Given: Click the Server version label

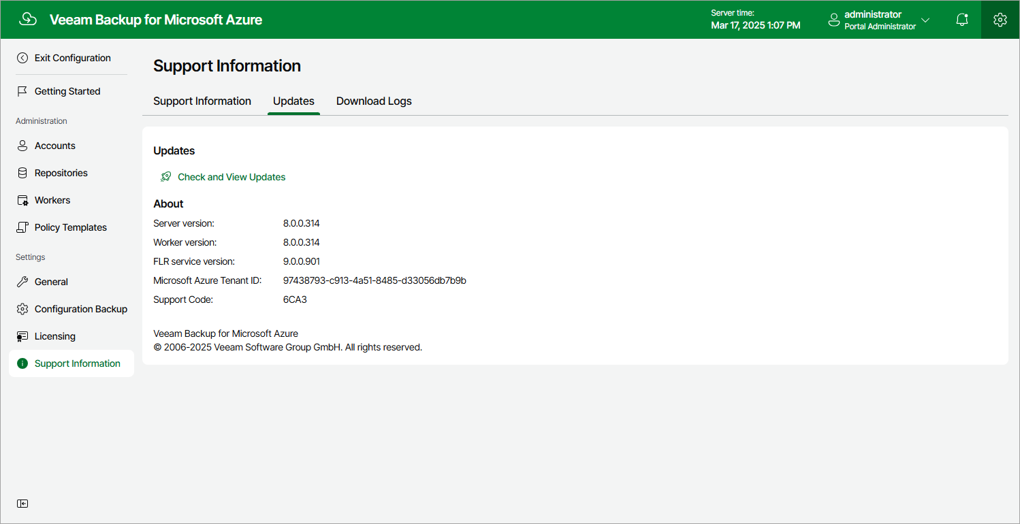Looking at the screenshot, I should tap(184, 223).
